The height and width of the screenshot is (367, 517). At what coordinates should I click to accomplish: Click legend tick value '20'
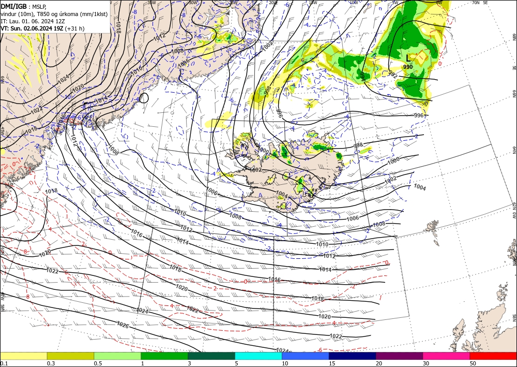click(x=379, y=363)
